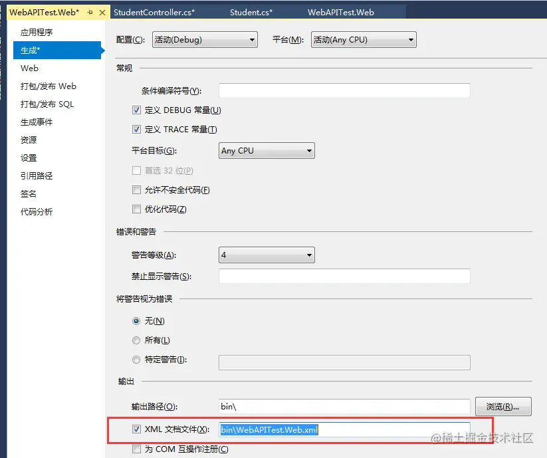Viewport: 547px width, 458px height.
Task: Enable 优化代码 checkbox
Action: click(136, 209)
